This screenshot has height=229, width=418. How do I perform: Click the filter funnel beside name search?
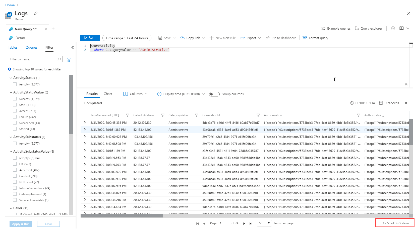tap(69, 60)
